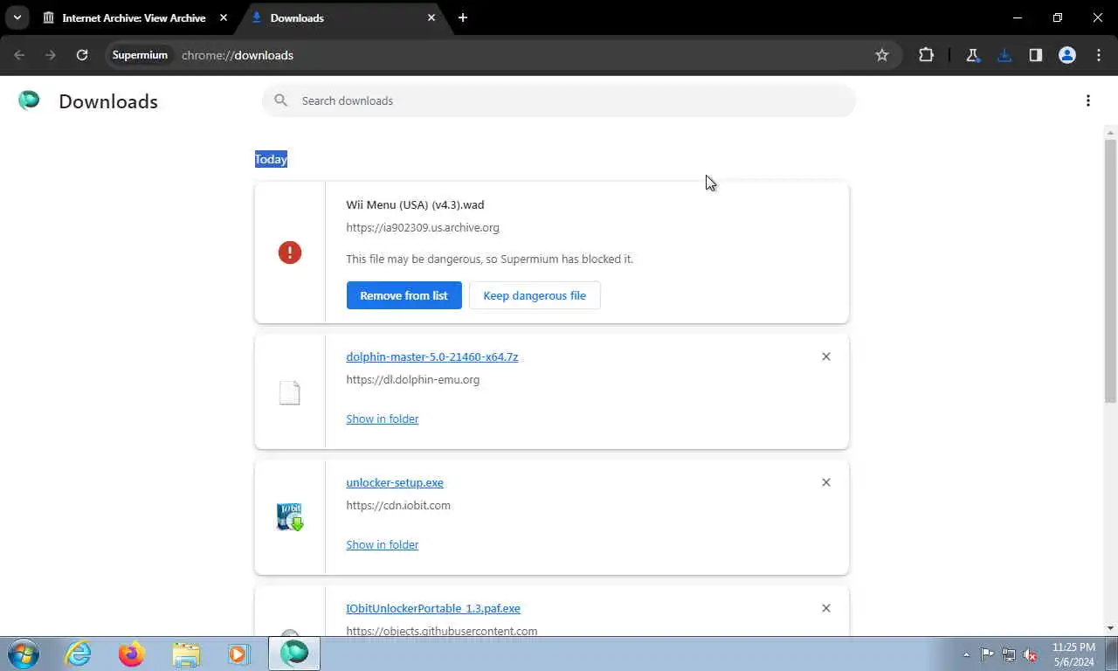Show dolphin-master file in folder
Image resolution: width=1118 pixels, height=671 pixels.
click(383, 419)
